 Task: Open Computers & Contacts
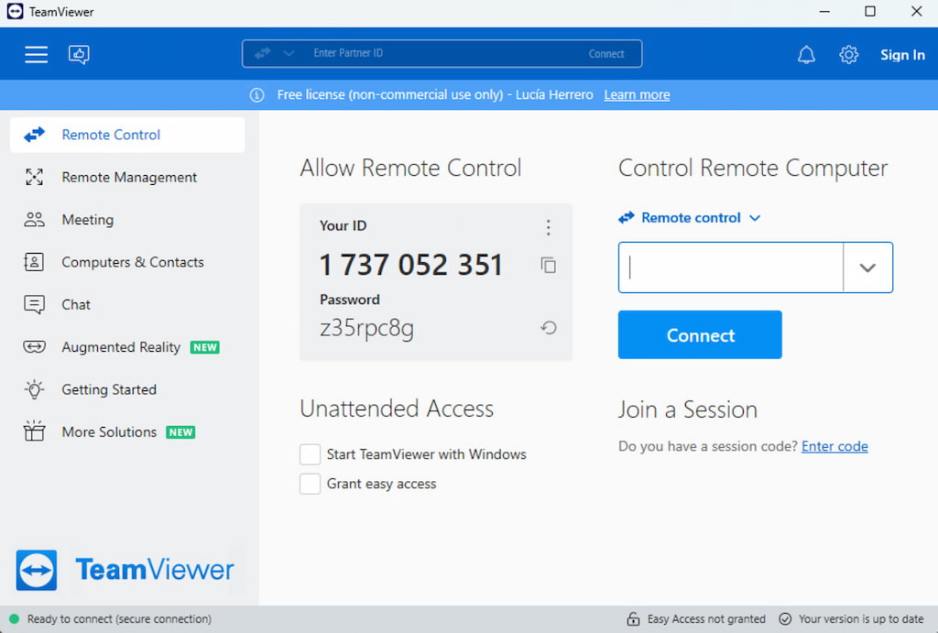pos(132,262)
